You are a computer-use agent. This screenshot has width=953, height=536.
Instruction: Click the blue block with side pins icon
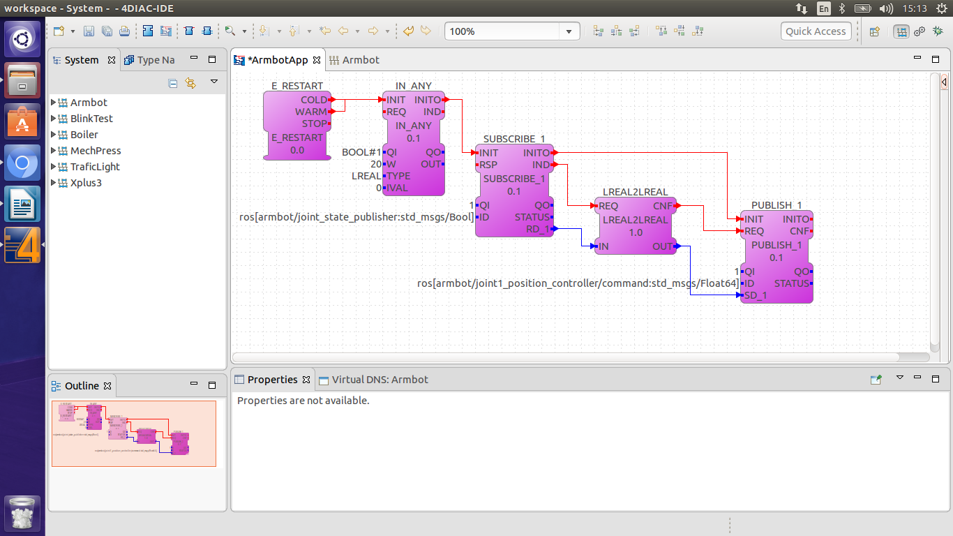point(207,31)
